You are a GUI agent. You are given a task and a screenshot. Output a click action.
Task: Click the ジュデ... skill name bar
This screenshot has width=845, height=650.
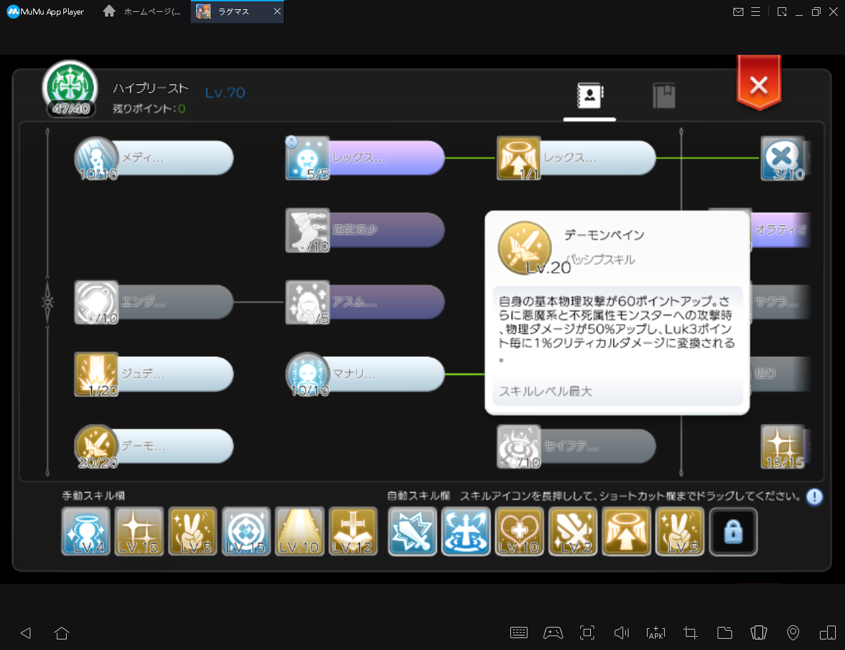tap(176, 374)
